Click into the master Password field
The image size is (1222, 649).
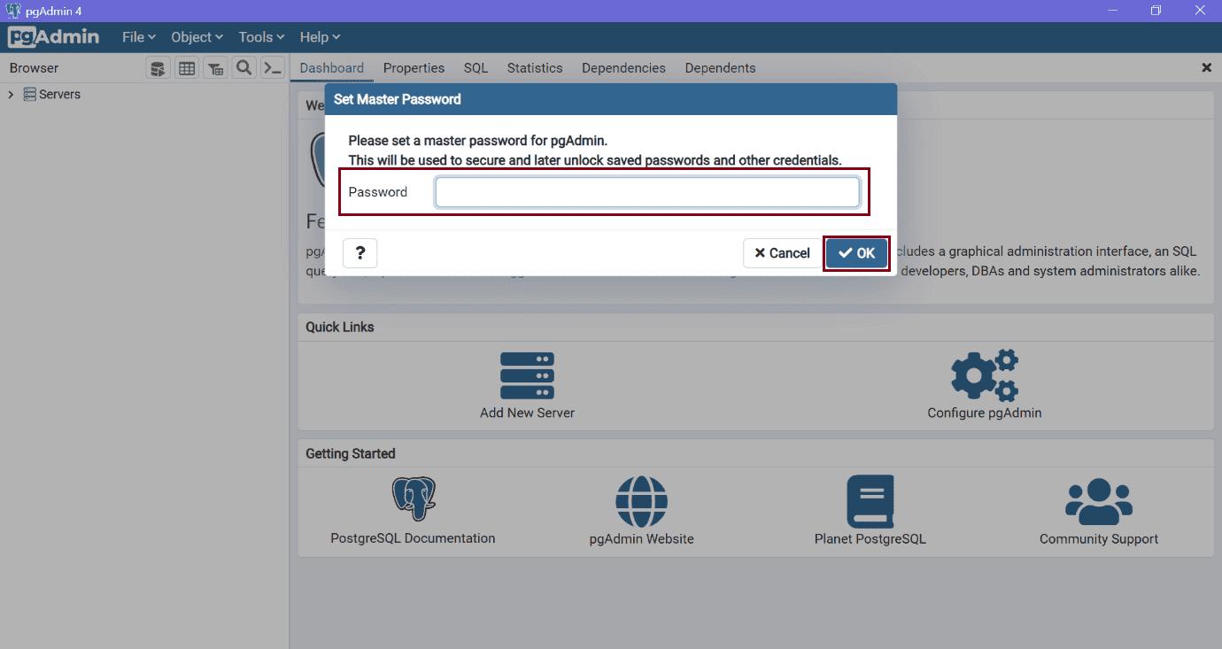646,192
